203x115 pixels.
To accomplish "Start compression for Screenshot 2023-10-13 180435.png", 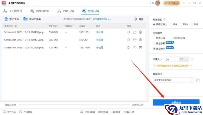I will click(x=128, y=40).
